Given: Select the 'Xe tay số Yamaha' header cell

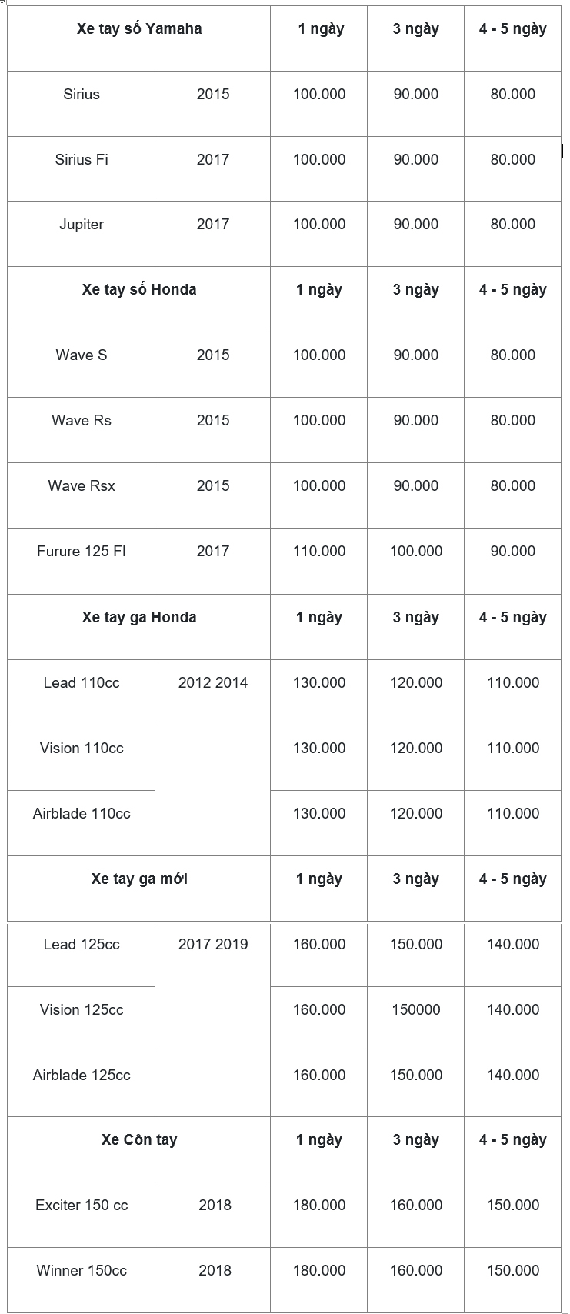Looking at the screenshot, I should pyautogui.click(x=138, y=38).
